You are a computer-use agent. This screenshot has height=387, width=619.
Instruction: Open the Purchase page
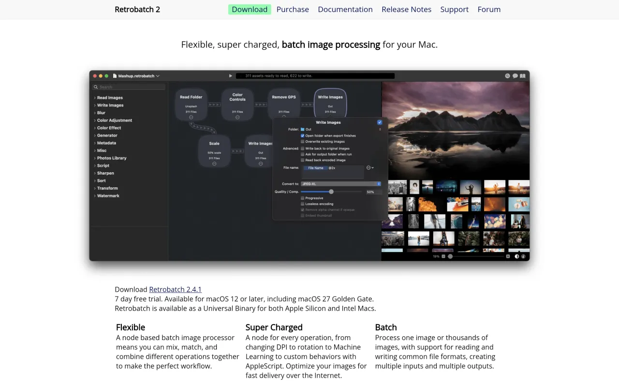[293, 9]
